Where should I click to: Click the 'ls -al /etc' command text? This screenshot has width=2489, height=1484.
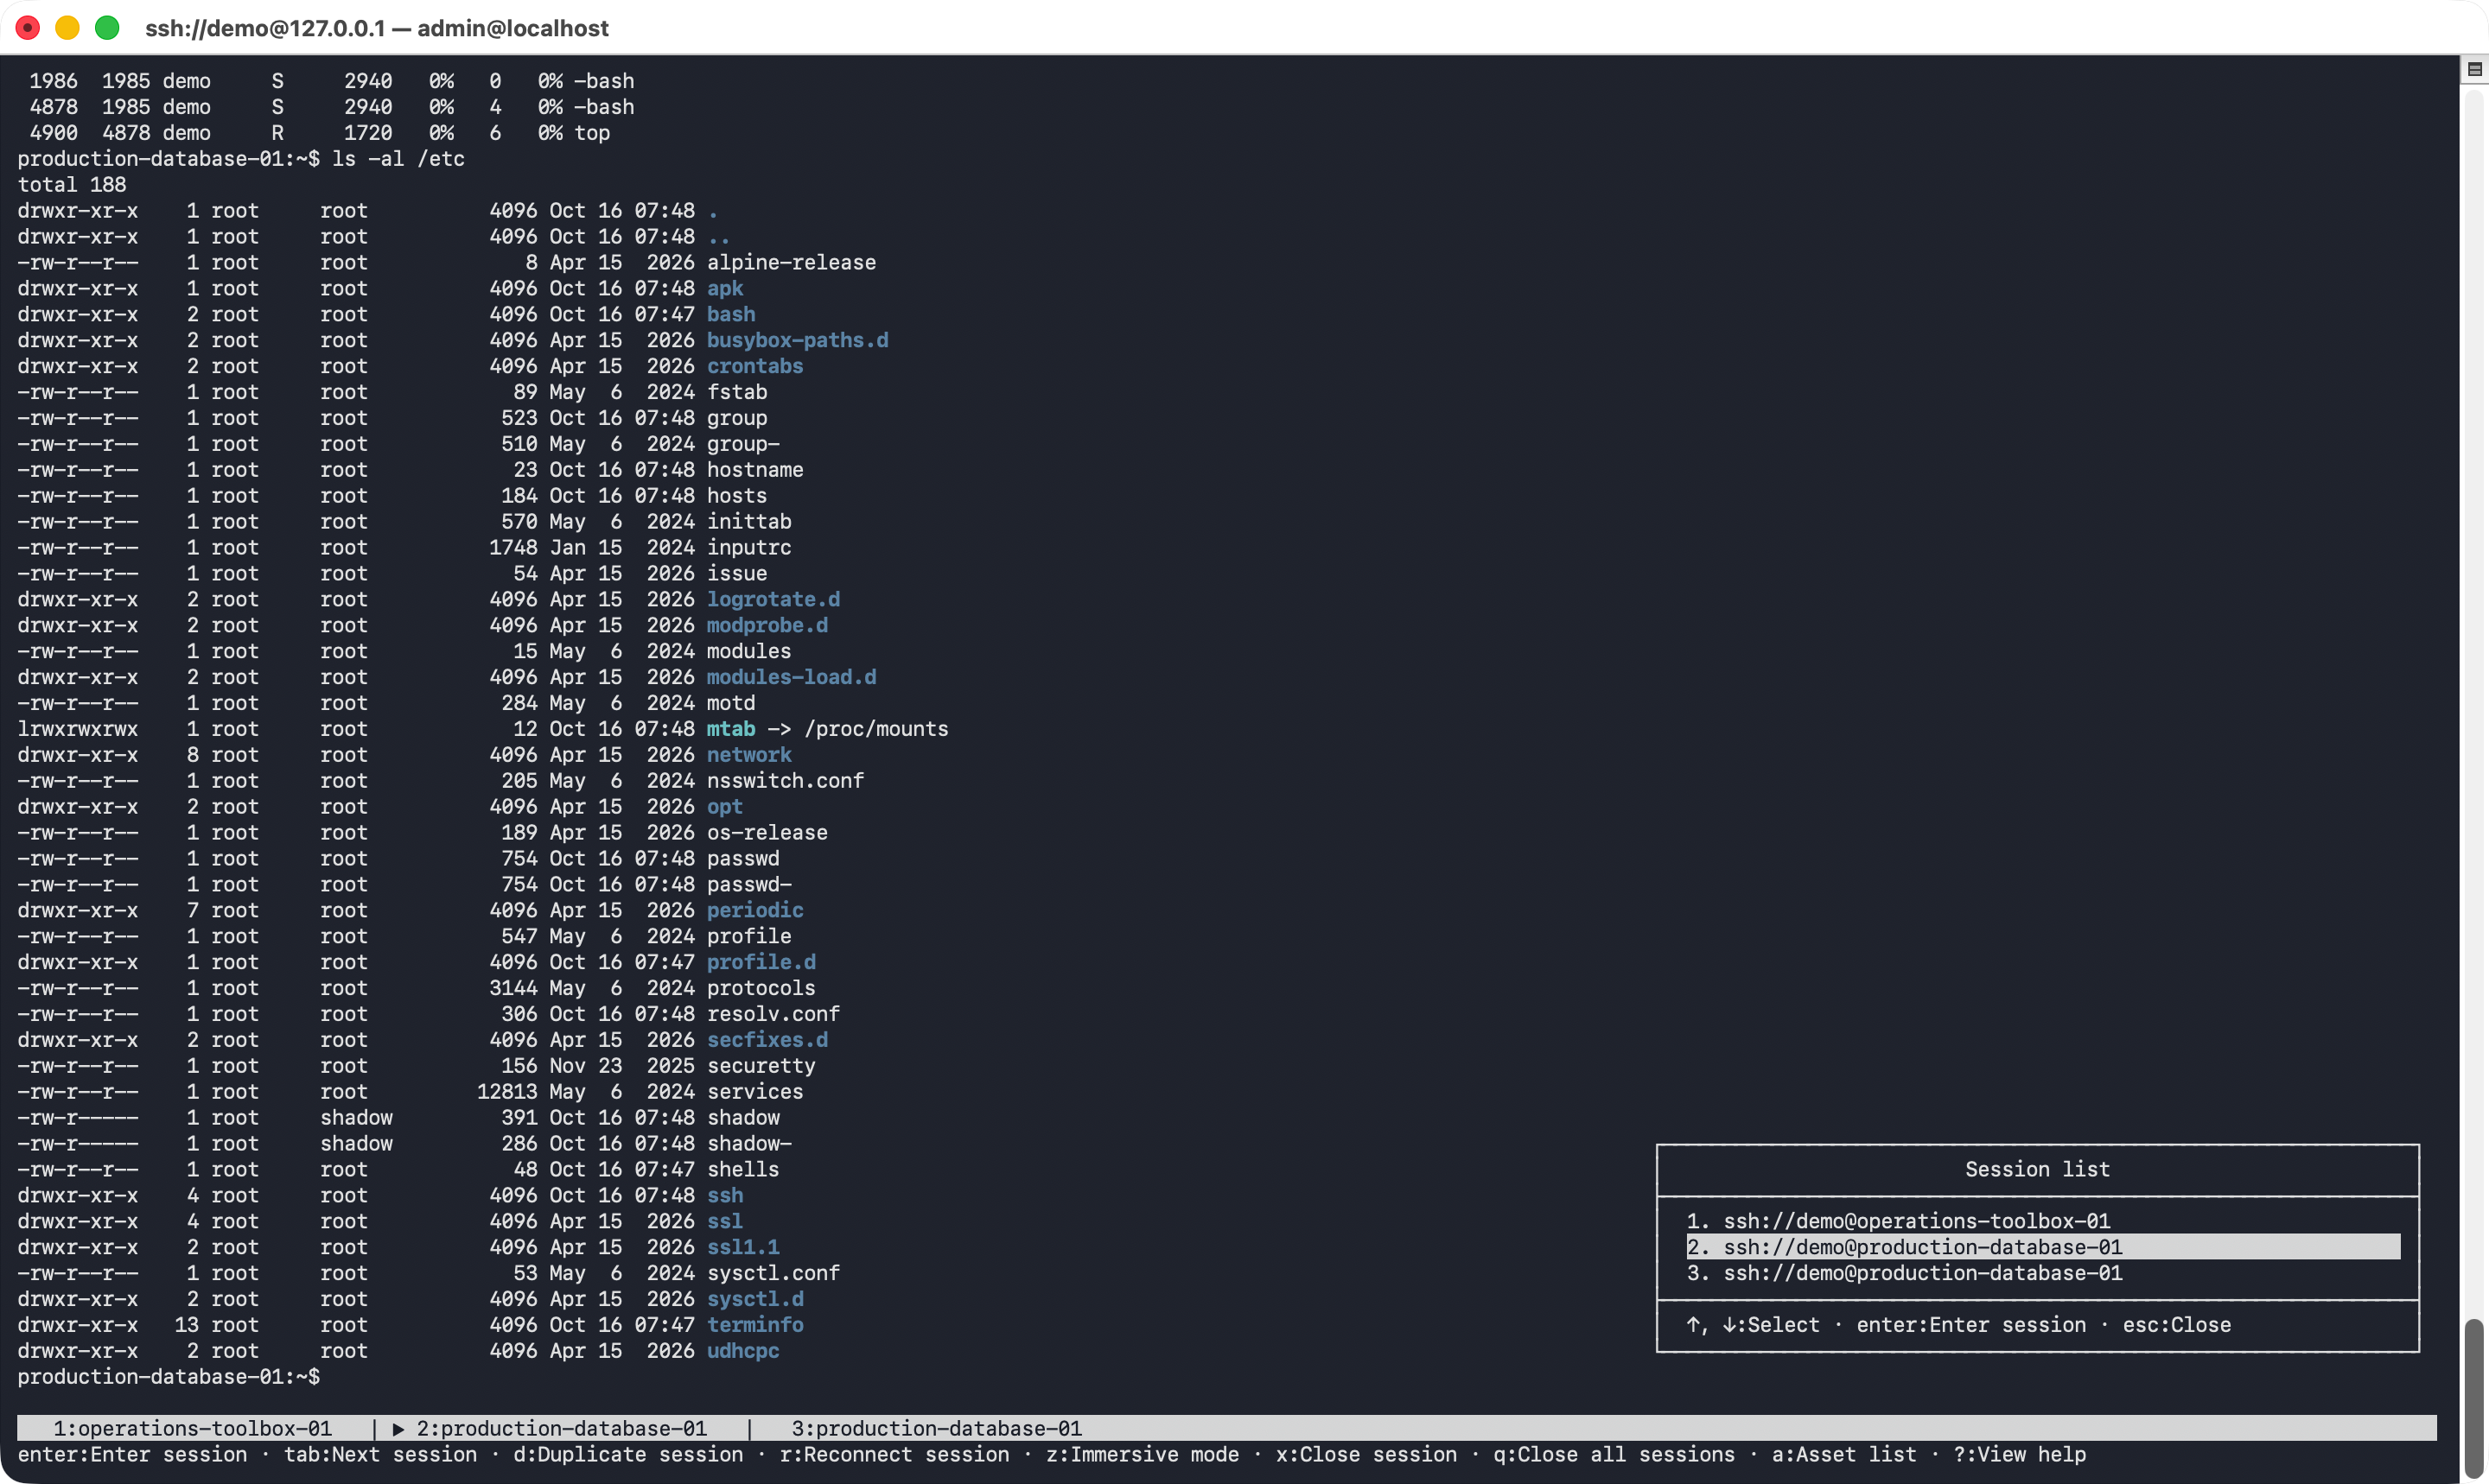point(398,159)
